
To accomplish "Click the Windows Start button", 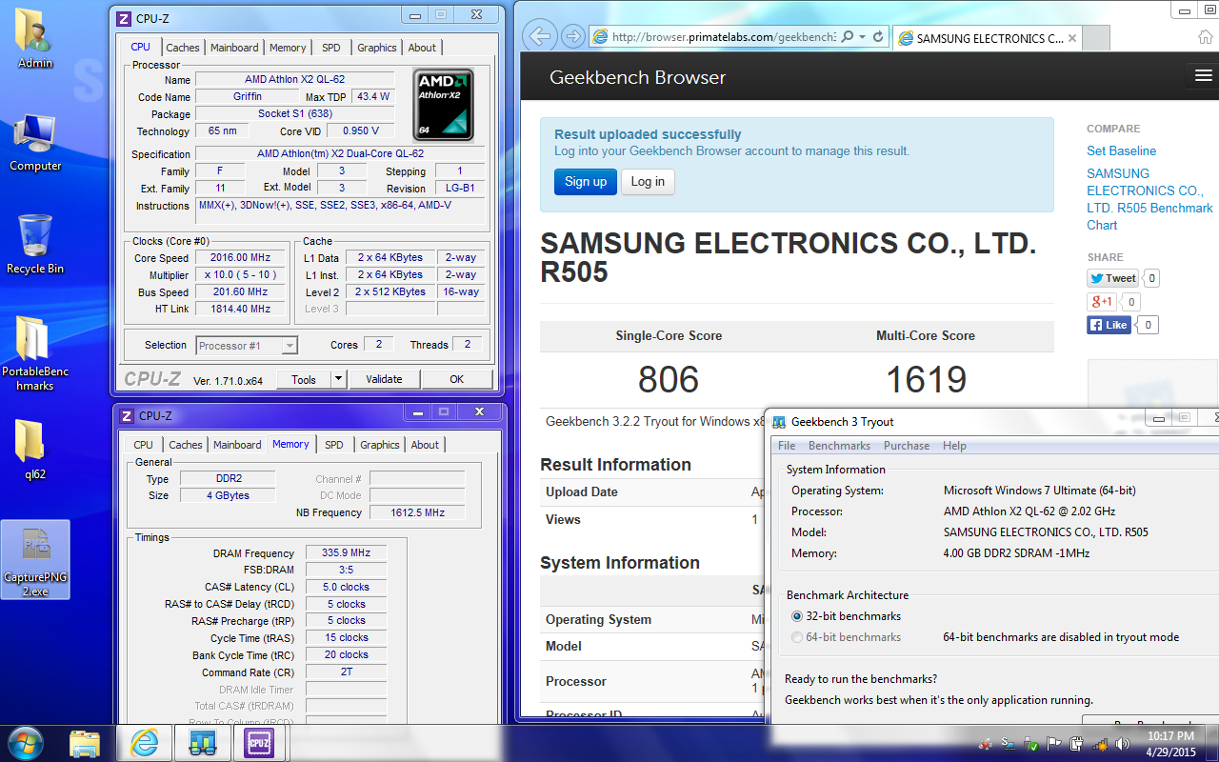I will click(x=26, y=743).
